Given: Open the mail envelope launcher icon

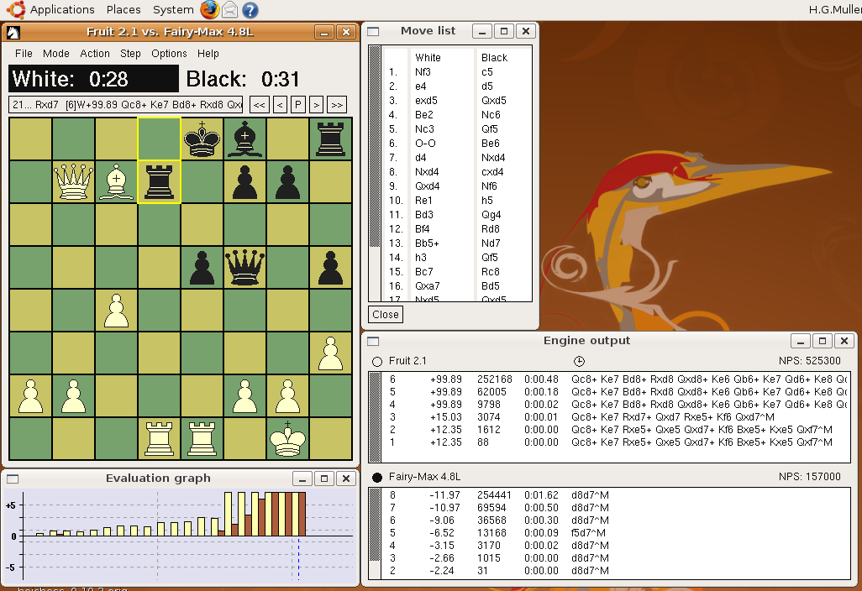Looking at the screenshot, I should (x=230, y=9).
